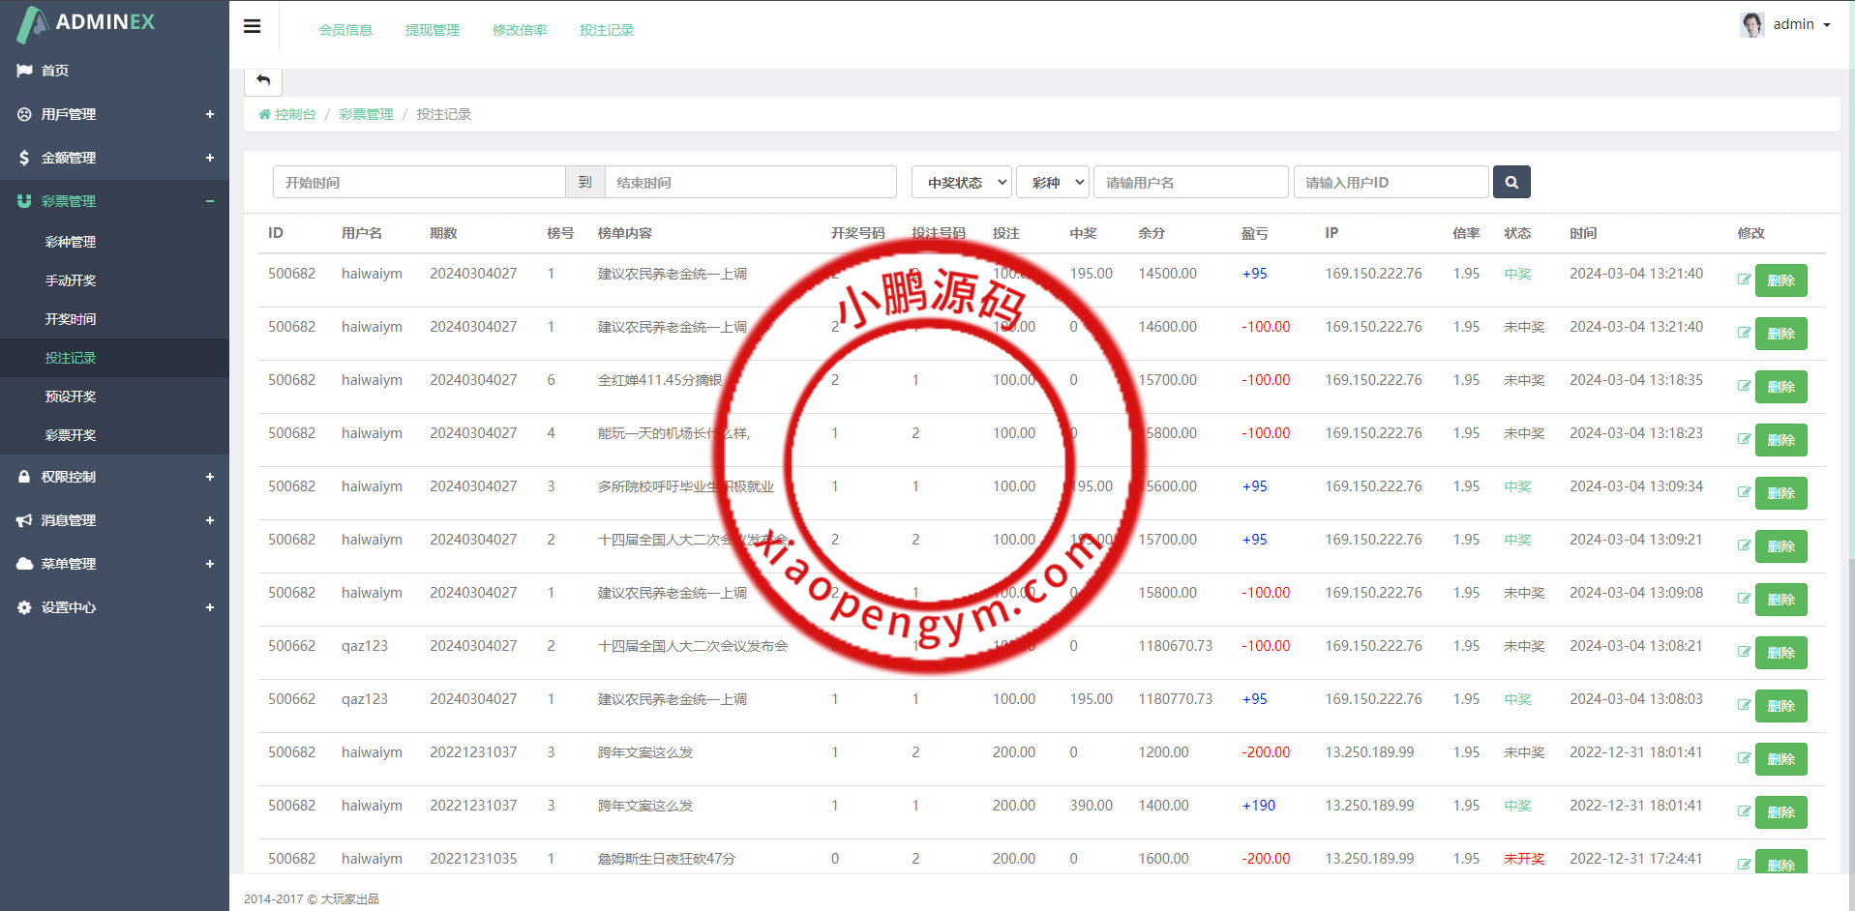Click edit icon for 13:18:35 record

coord(1744,386)
